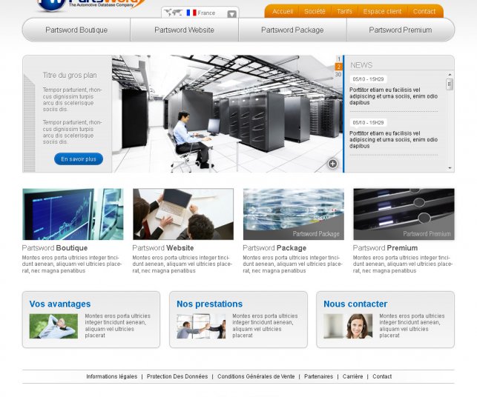Screen dimensions: 477x397
Task: Click the En savoir plus button
Action: [79, 159]
